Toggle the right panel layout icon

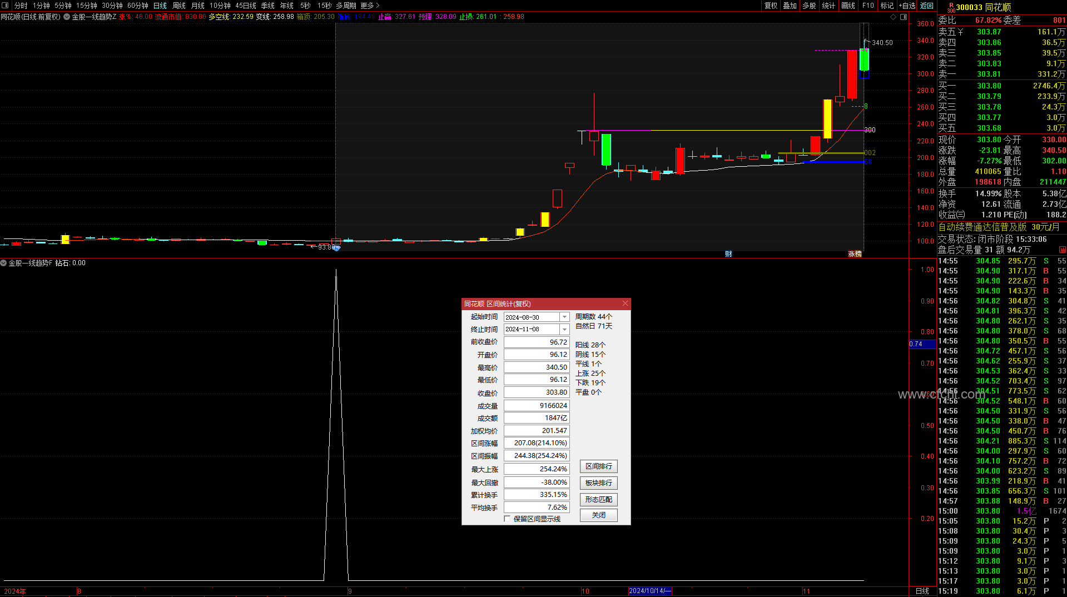[904, 17]
